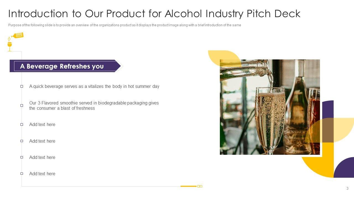Select the slide purpose subtitle text
The image size is (354, 199).
[x=124, y=25]
